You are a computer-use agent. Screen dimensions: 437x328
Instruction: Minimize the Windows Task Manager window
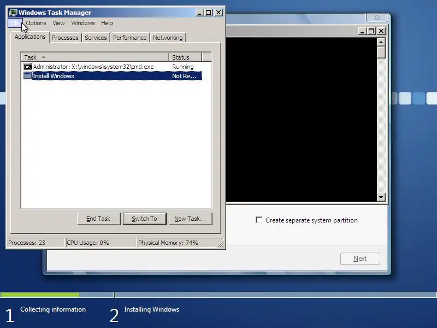tap(199, 13)
